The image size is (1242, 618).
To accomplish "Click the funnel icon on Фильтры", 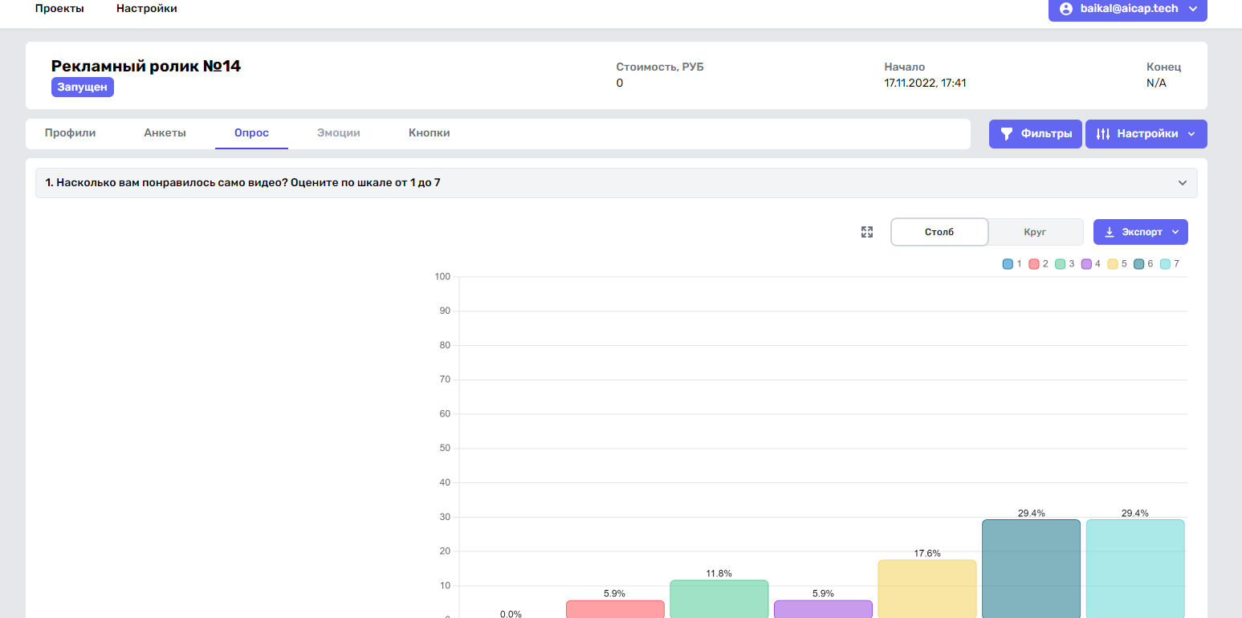I will (x=1007, y=134).
